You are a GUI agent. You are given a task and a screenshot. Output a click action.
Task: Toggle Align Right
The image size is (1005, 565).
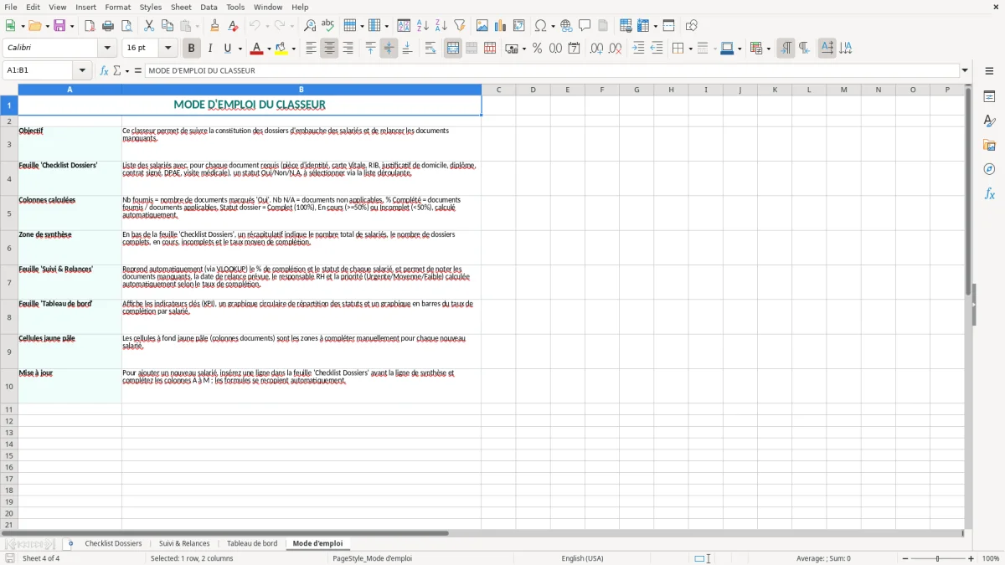(348, 49)
